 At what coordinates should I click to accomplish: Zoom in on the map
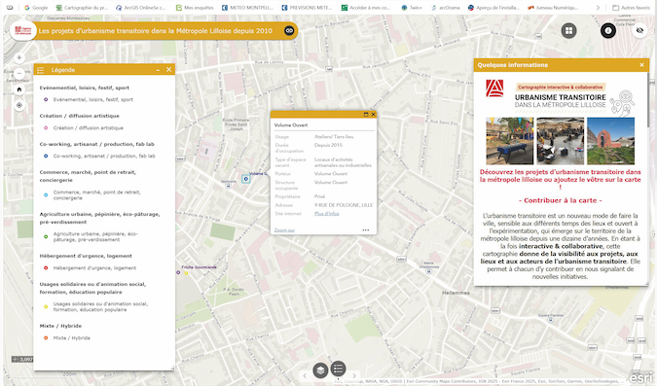tap(18, 57)
